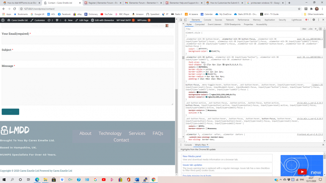Toggle the device toolbar icon in DevTools
Viewport: 326px width, 183px height.
[185, 20]
